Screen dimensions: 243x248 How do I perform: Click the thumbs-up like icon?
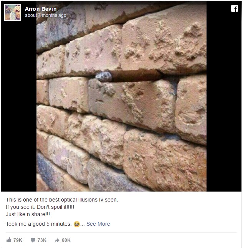pos(9,240)
